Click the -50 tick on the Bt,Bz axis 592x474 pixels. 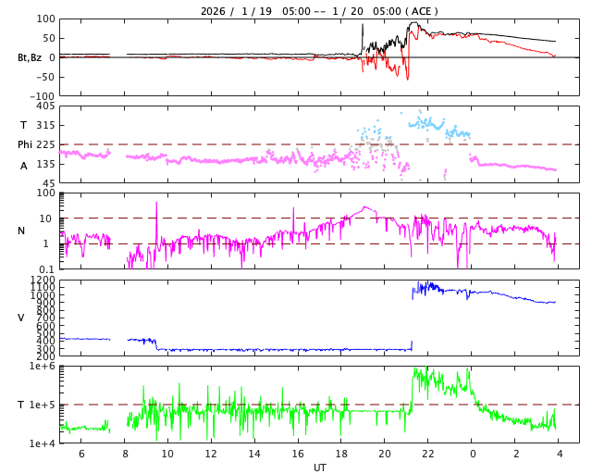pyautogui.click(x=44, y=77)
